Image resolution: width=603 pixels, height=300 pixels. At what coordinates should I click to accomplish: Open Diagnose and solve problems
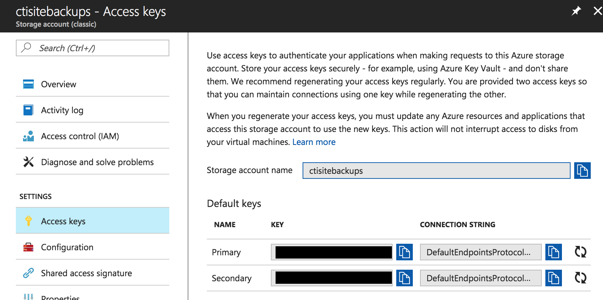coord(93,162)
